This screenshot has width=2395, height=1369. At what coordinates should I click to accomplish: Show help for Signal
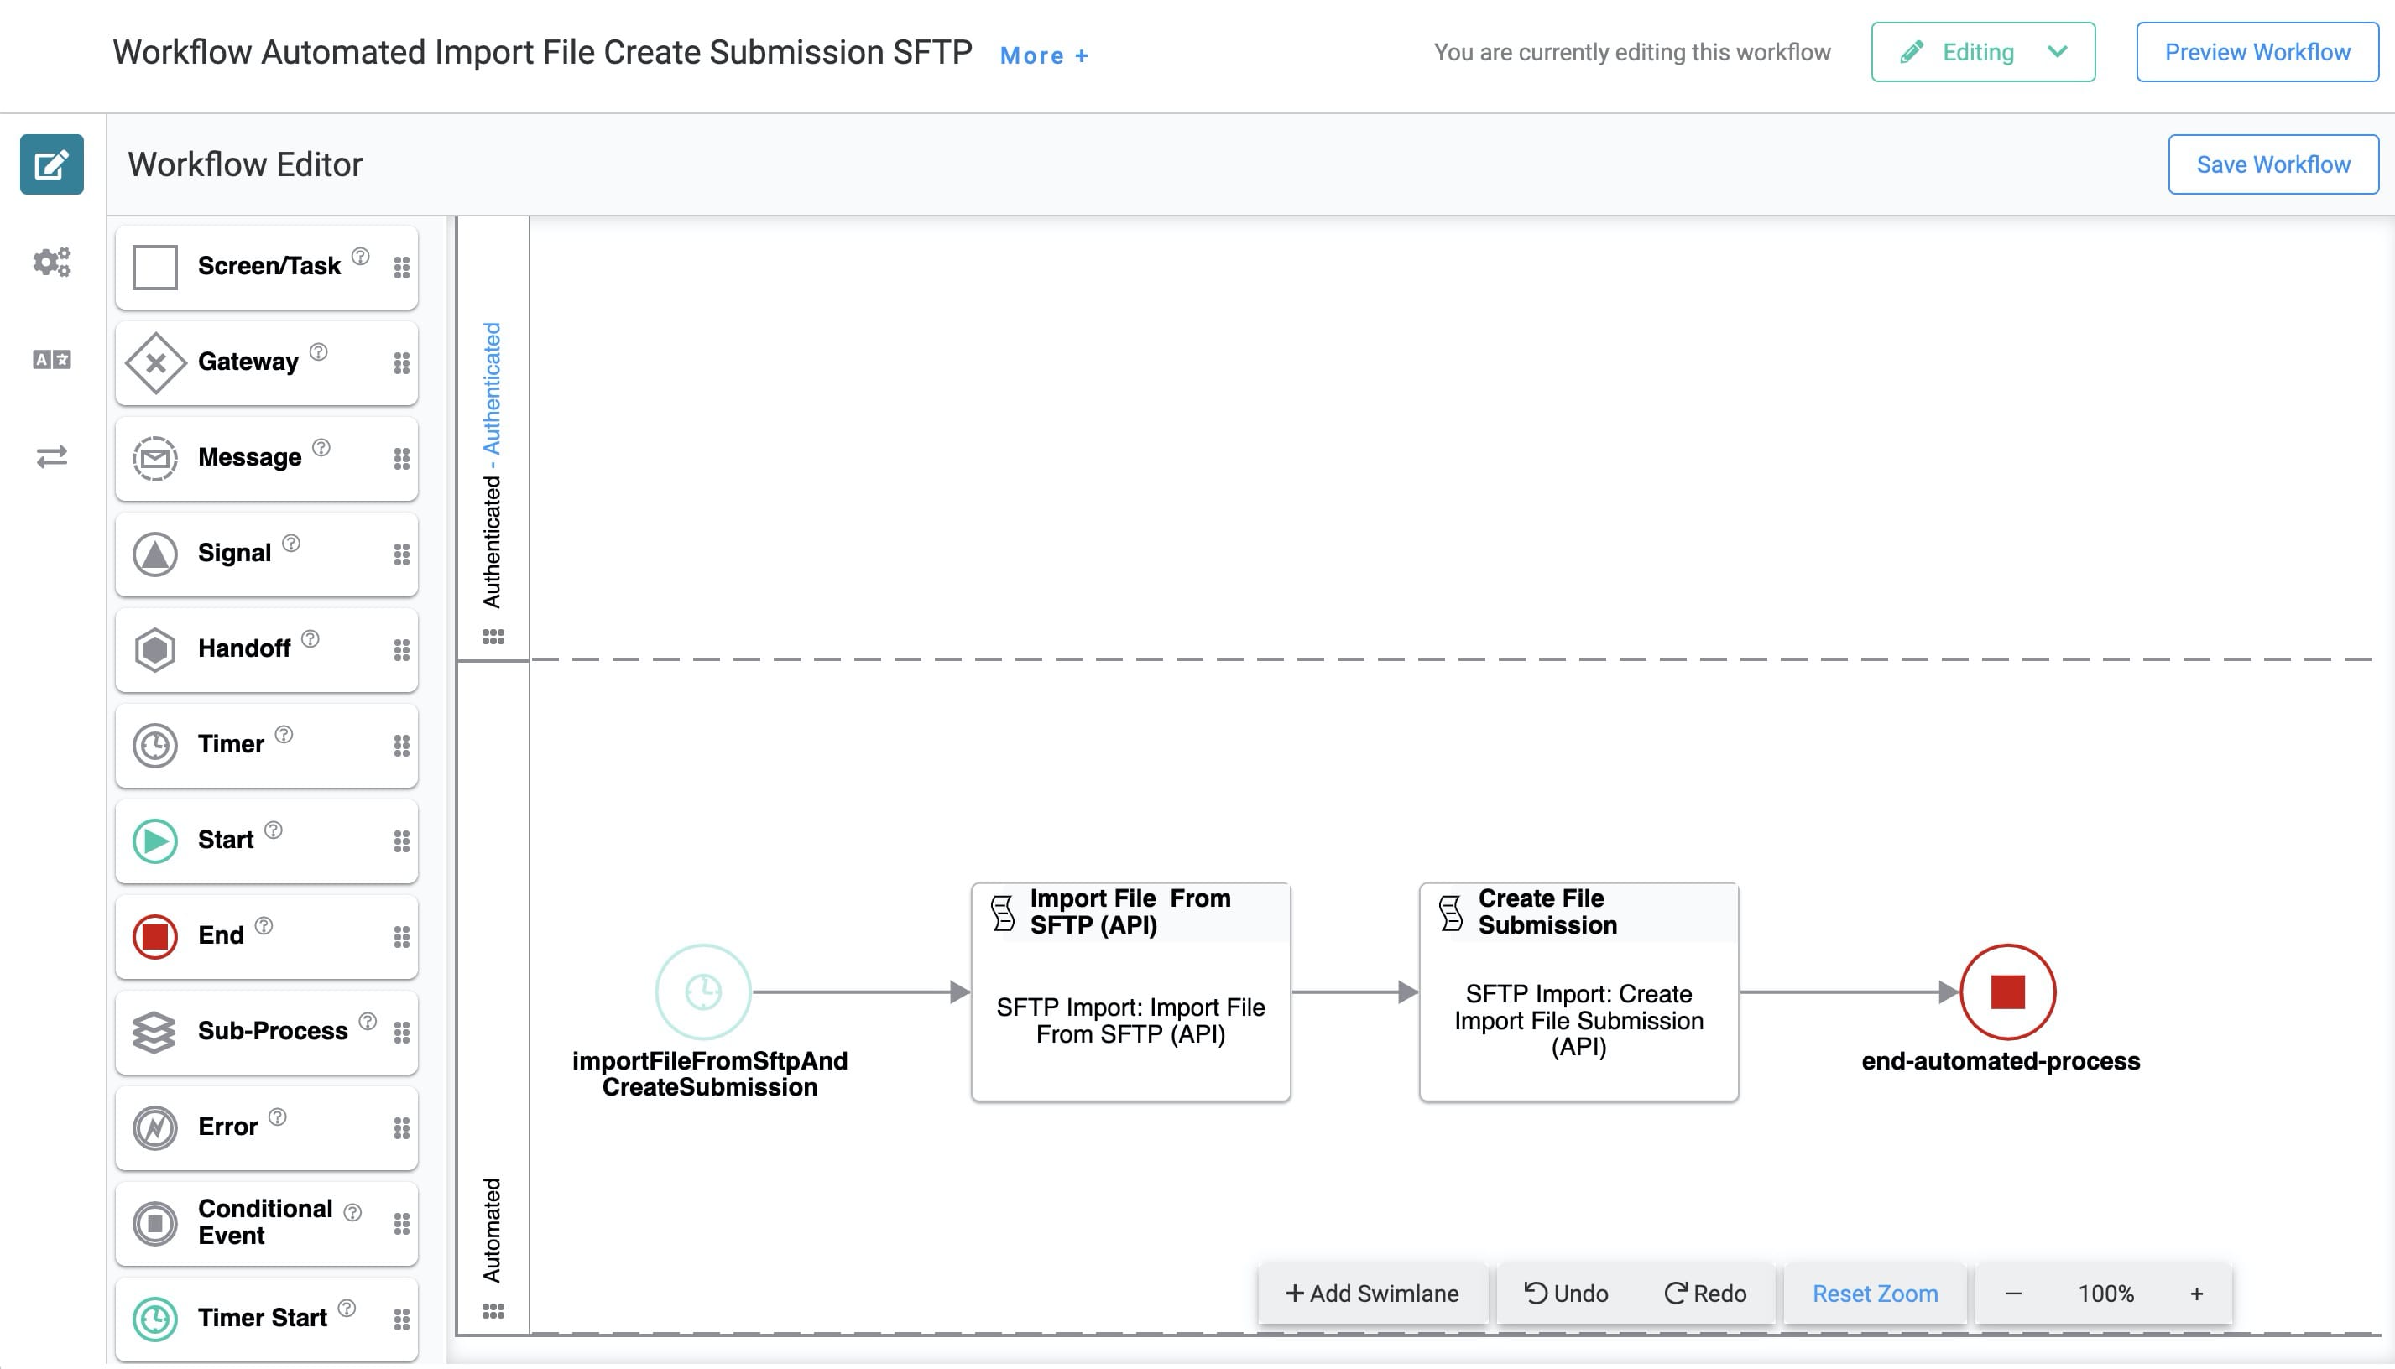291,544
